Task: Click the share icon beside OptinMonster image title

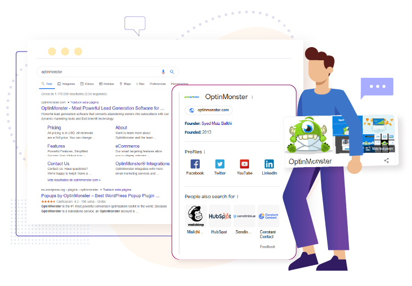Action: [386, 161]
